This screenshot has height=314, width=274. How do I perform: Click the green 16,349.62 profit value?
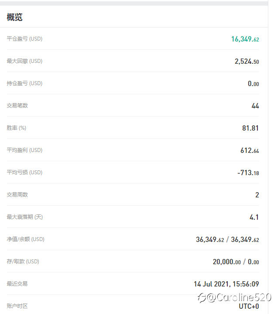(x=245, y=39)
